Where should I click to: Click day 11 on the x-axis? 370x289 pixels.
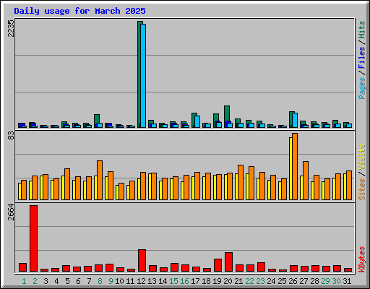pyautogui.click(x=130, y=281)
